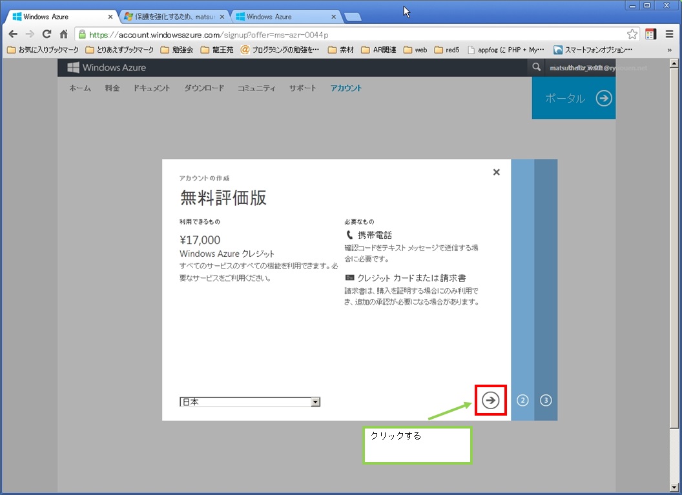Image resolution: width=682 pixels, height=495 pixels.
Task: Open お気に入りブックマーク bookmark folder
Action: tap(43, 50)
